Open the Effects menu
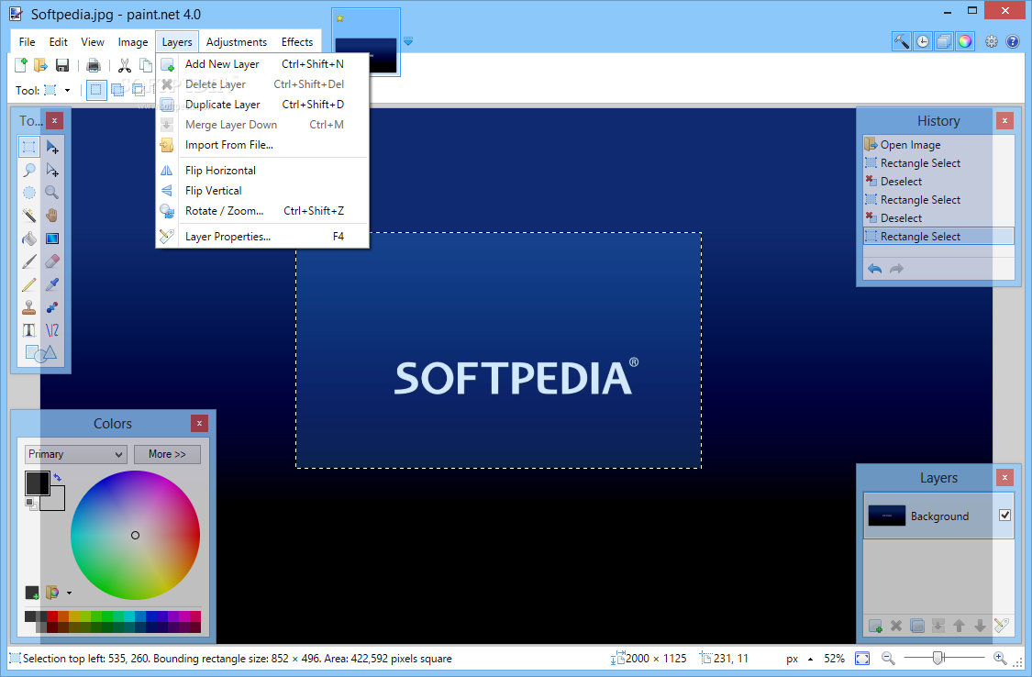This screenshot has width=1032, height=677. [297, 41]
